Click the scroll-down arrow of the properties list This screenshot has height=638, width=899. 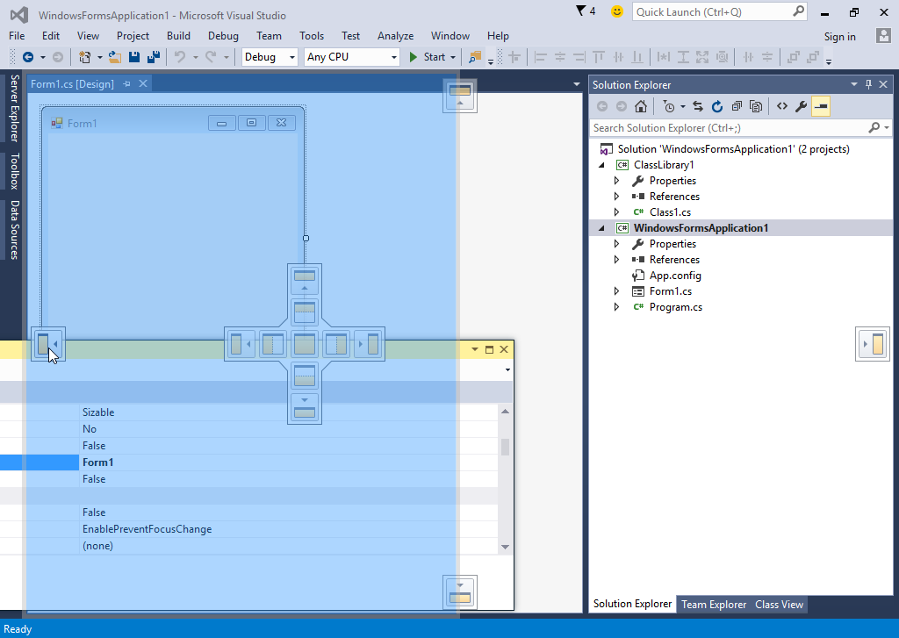(x=505, y=547)
